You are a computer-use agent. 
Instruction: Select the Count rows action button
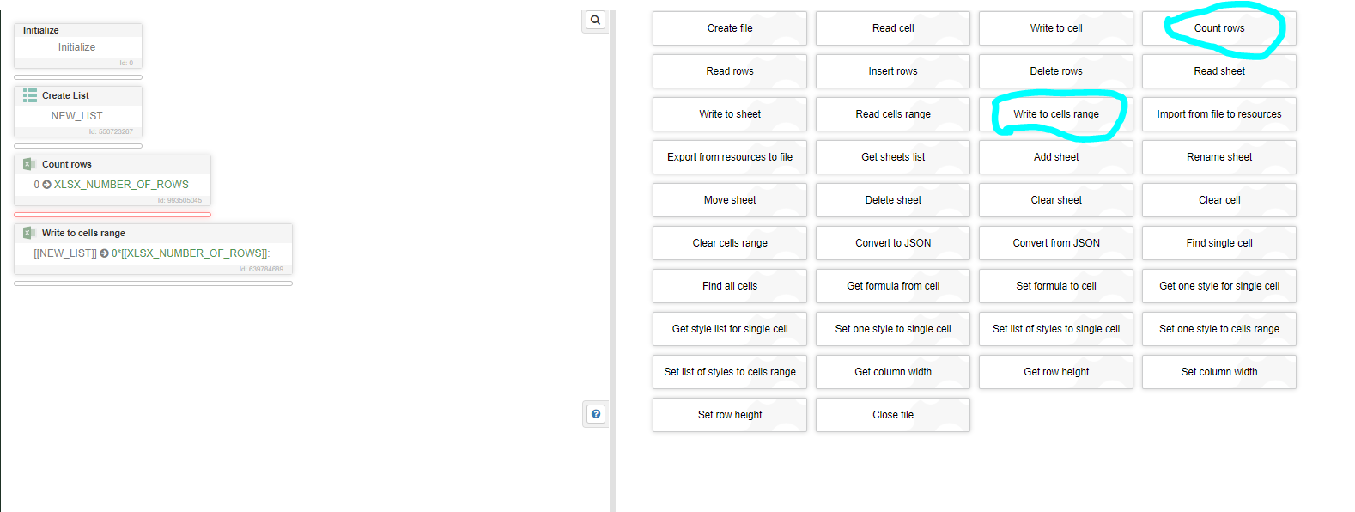pyautogui.click(x=1218, y=28)
